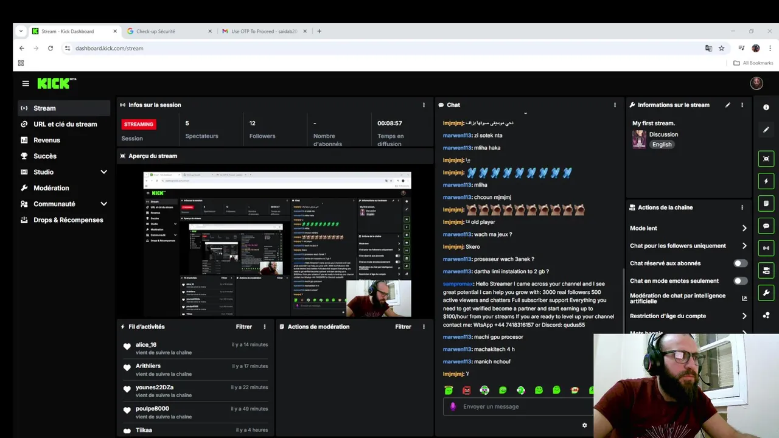Viewport: 779px width, 438px height.
Task: Open the Chrome apps grid icon
Action: 21,63
